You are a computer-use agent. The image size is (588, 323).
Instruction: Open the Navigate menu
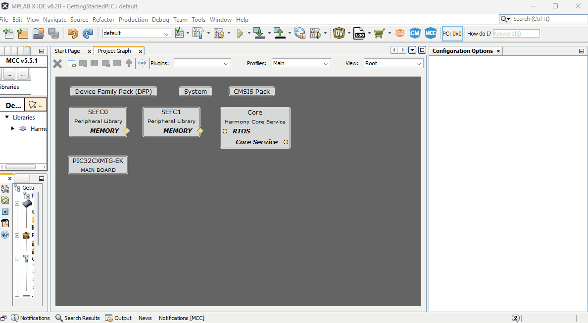pos(54,19)
